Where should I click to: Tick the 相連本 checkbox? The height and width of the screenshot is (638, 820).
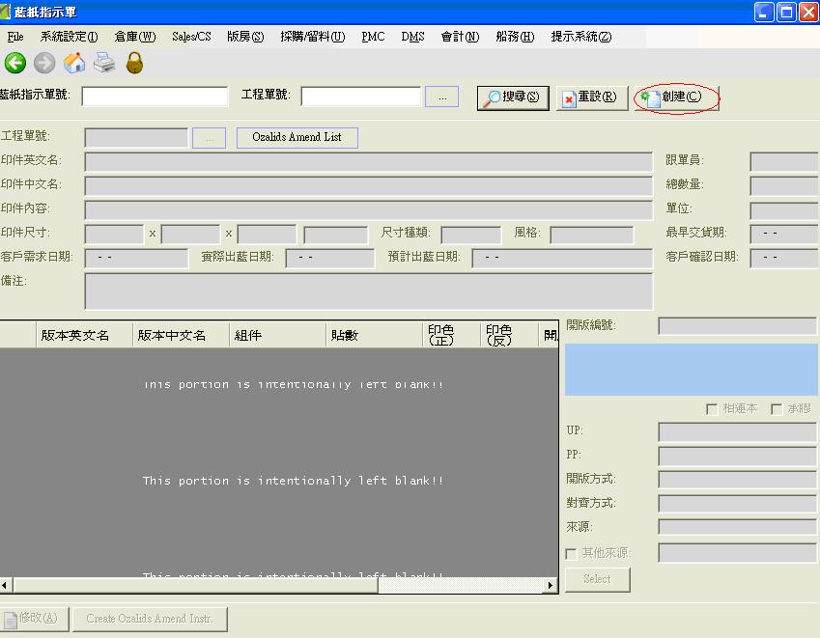click(x=713, y=409)
